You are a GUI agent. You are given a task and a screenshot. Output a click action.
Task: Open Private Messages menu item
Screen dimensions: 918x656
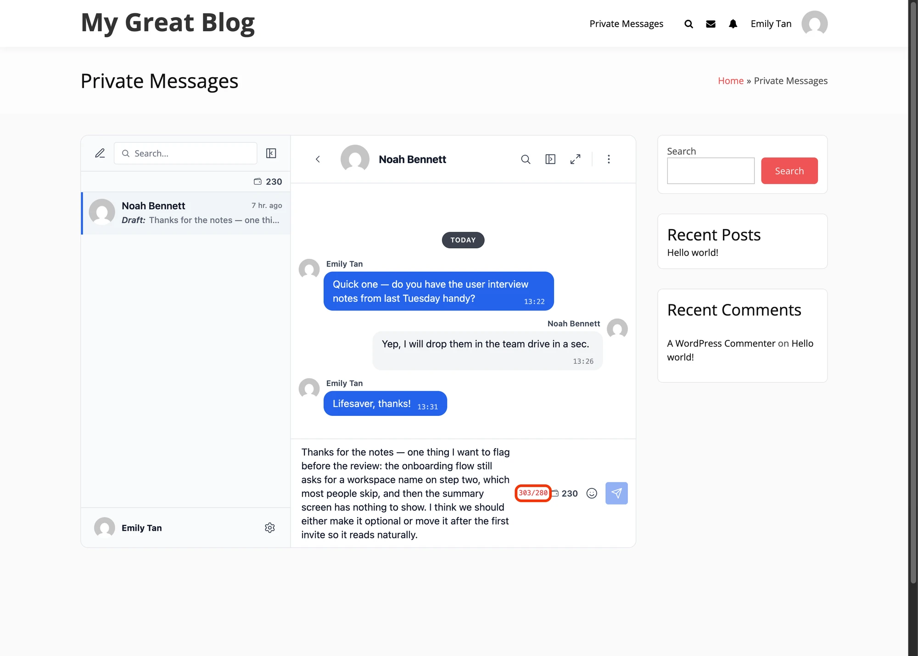[x=626, y=24]
